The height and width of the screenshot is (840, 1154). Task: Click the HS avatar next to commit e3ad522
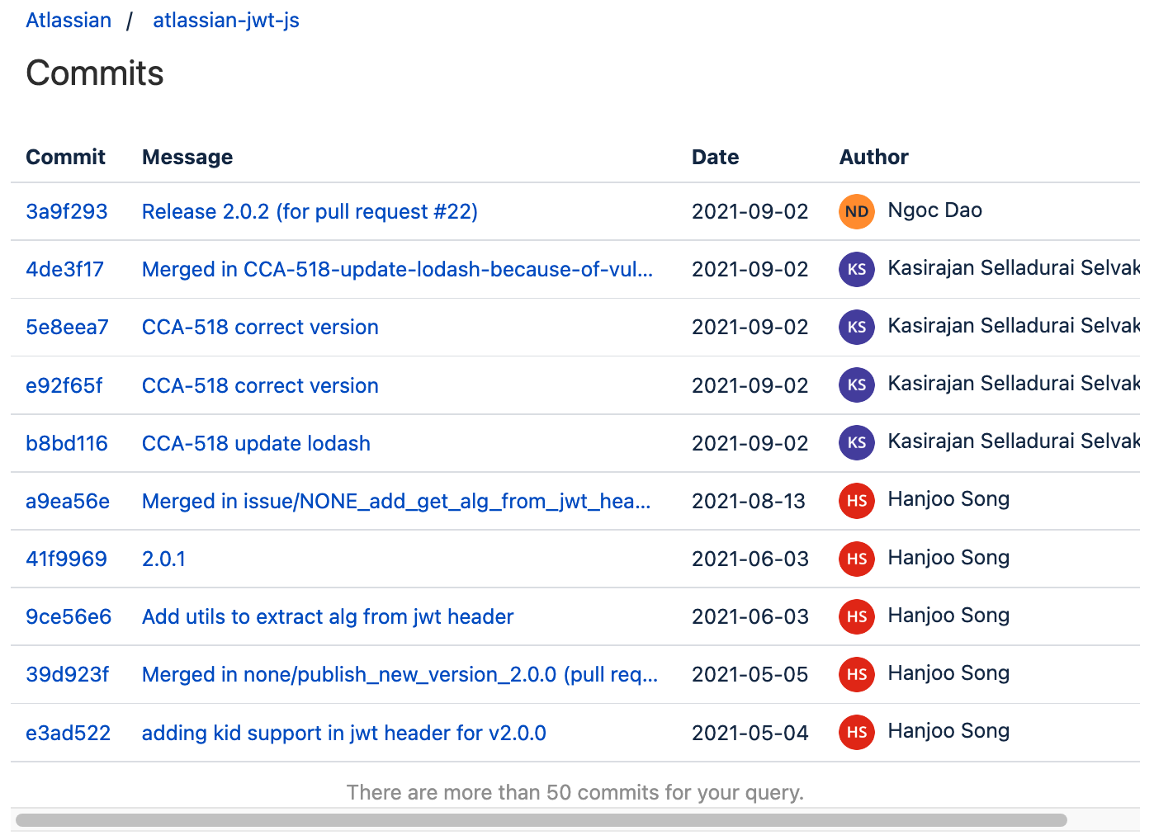pos(856,732)
